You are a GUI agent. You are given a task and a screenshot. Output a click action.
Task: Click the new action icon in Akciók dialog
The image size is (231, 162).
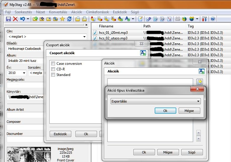[200, 82]
